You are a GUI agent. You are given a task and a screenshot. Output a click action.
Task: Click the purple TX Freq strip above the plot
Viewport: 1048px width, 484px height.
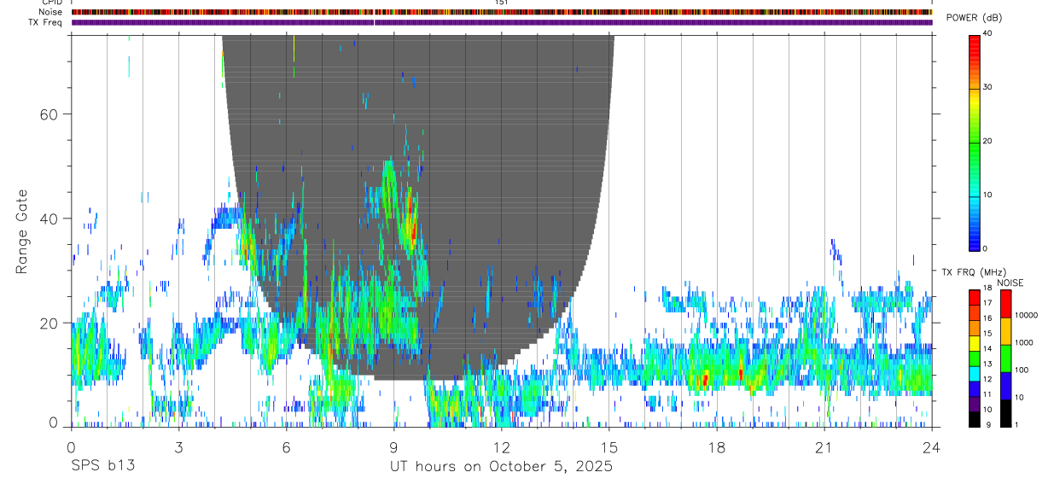[502, 22]
